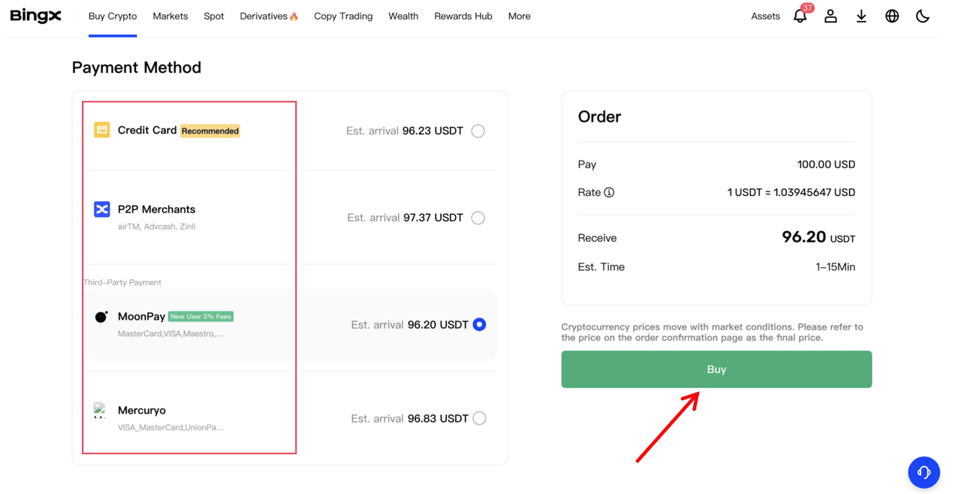Select the Mercuryo radio button
961x494 pixels.
[x=480, y=418]
